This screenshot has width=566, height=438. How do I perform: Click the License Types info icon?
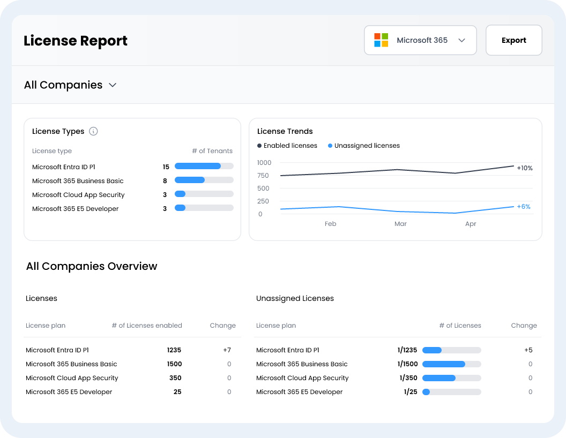(x=93, y=131)
